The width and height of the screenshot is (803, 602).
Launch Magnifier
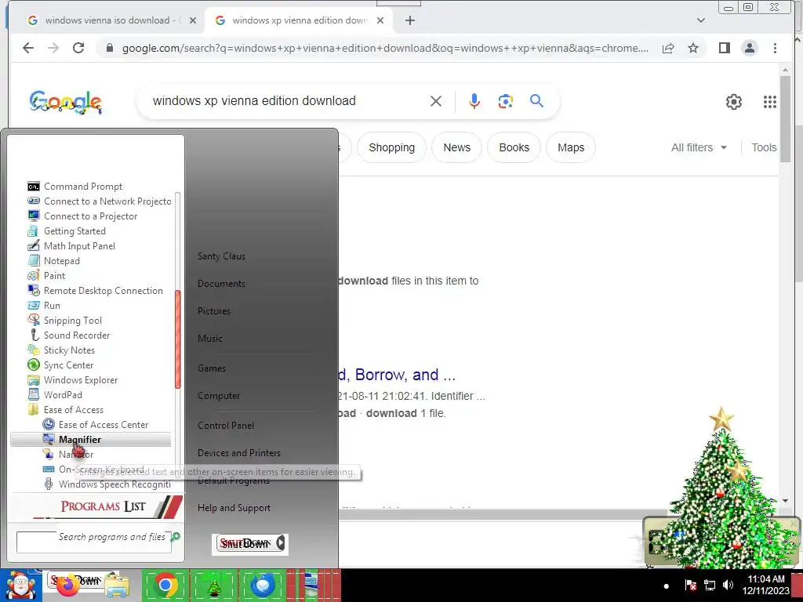(91, 439)
